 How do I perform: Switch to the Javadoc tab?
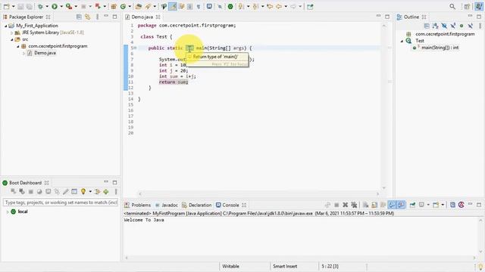pos(167,205)
